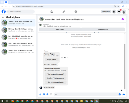Screen dimensions: 129x103
Task: Open the Nathaly conversation in the list
Action: point(18,30)
